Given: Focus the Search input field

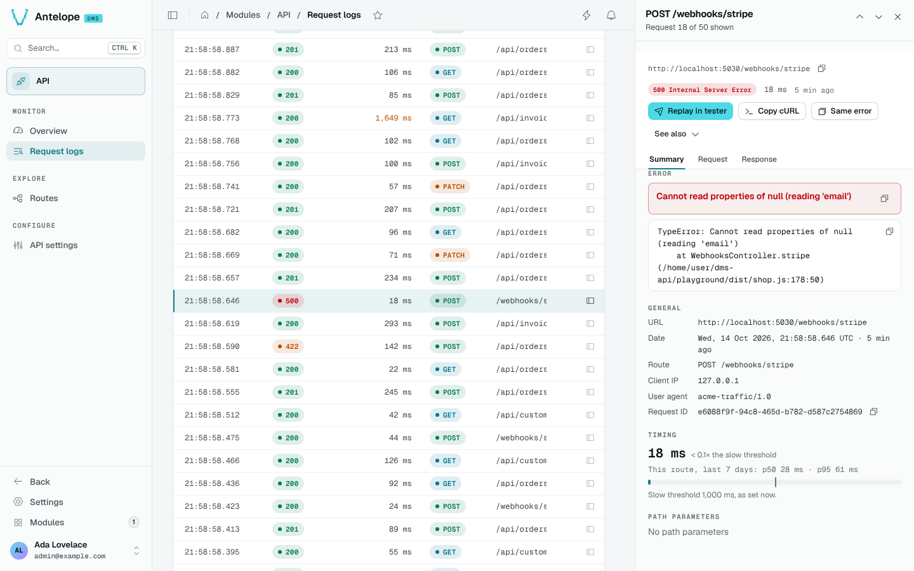Looking at the screenshot, I should click(76, 48).
